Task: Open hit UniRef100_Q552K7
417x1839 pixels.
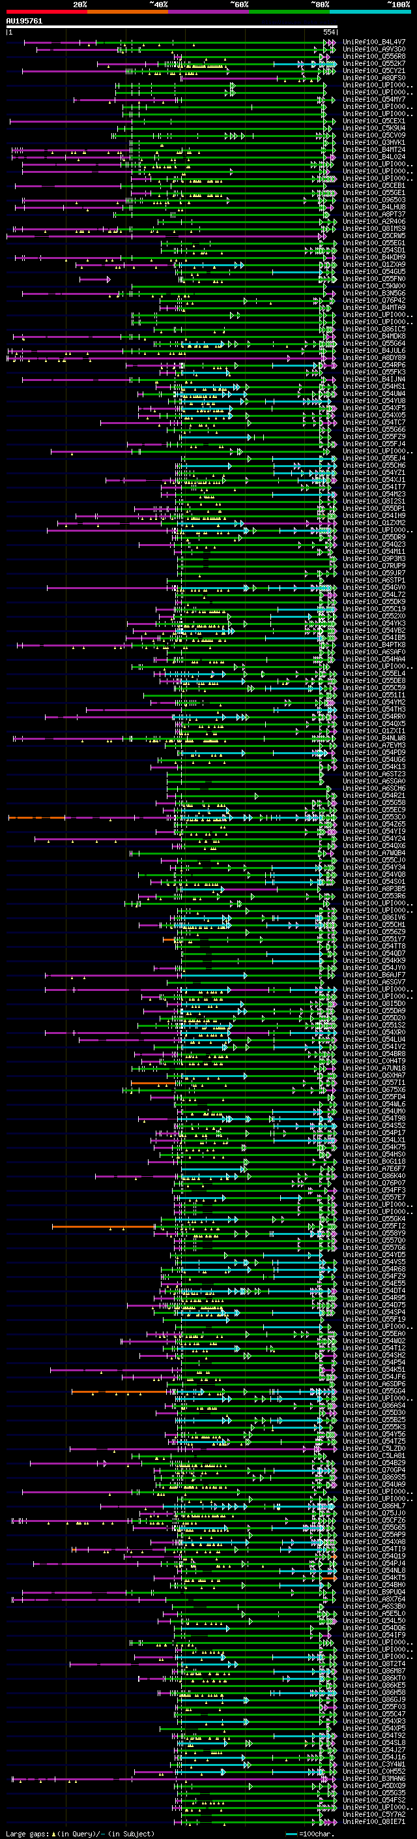Action: click(x=374, y=63)
